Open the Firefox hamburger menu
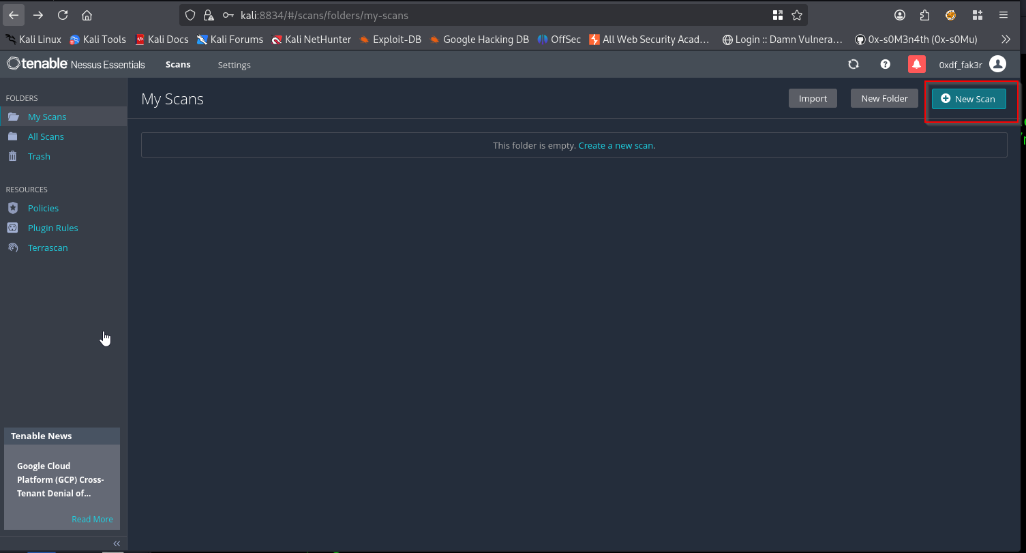This screenshot has height=553, width=1026. click(1004, 15)
